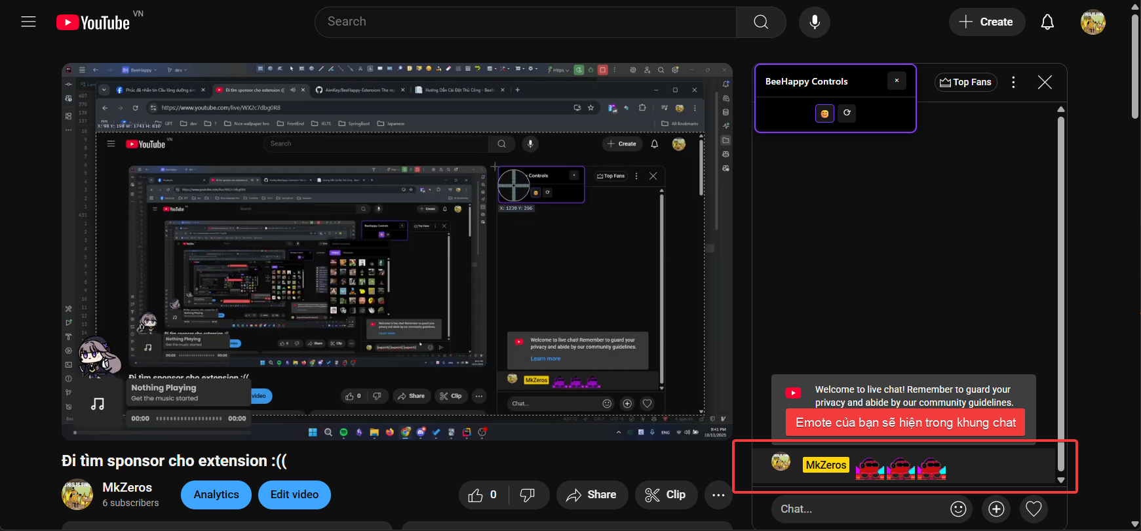Click the search magnifier button
The width and height of the screenshot is (1141, 531).
[760, 22]
